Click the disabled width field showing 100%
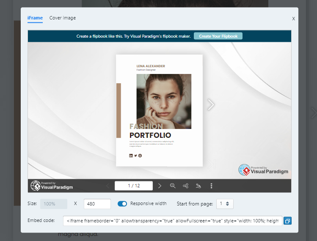317x241 pixels. click(x=54, y=204)
